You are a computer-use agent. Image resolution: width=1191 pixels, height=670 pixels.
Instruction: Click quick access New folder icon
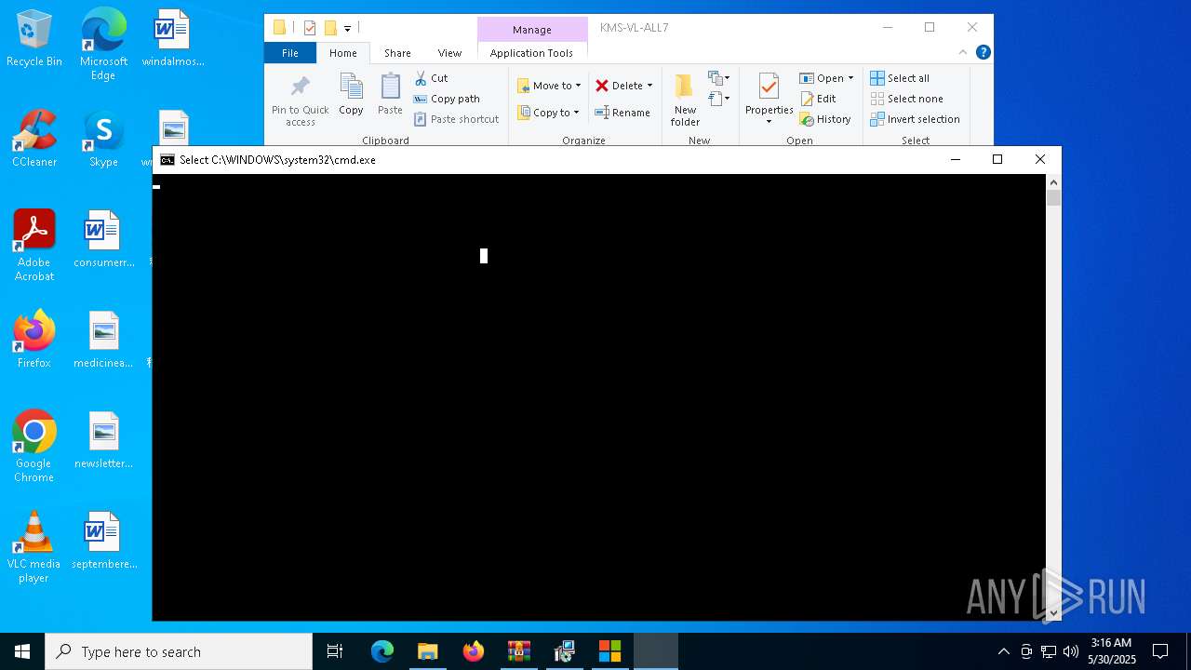click(329, 28)
